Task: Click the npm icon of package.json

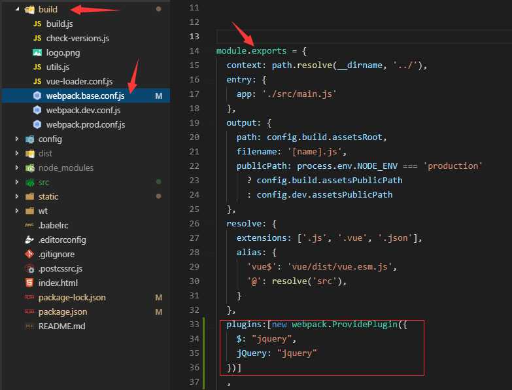Action: (29, 311)
